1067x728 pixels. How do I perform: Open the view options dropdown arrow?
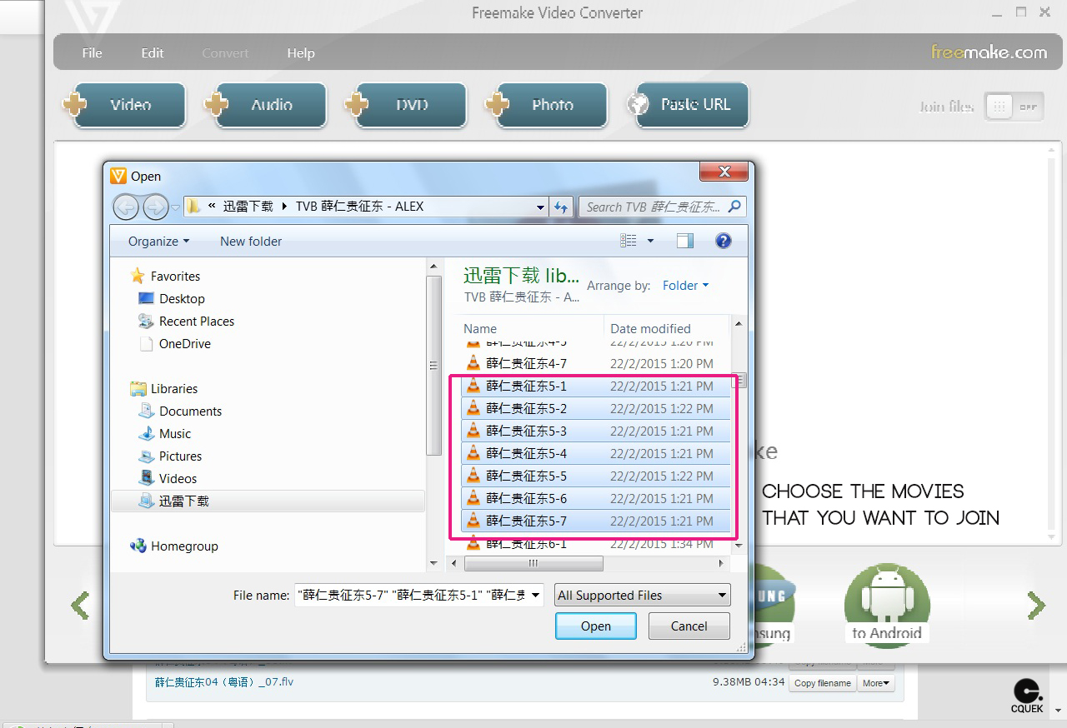650,241
